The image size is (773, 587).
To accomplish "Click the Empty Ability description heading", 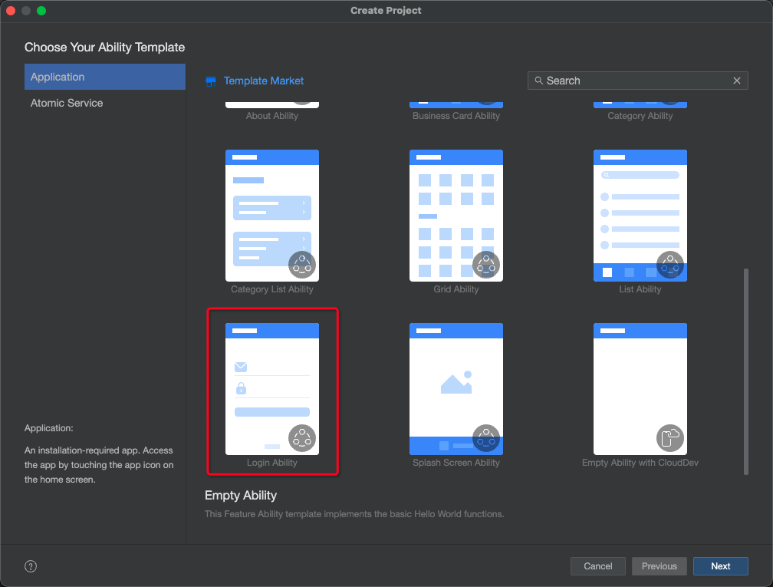I will [x=241, y=495].
